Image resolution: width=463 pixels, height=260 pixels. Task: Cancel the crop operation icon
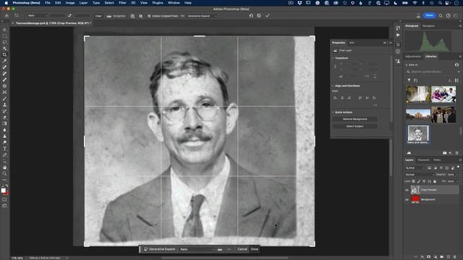coord(259,16)
